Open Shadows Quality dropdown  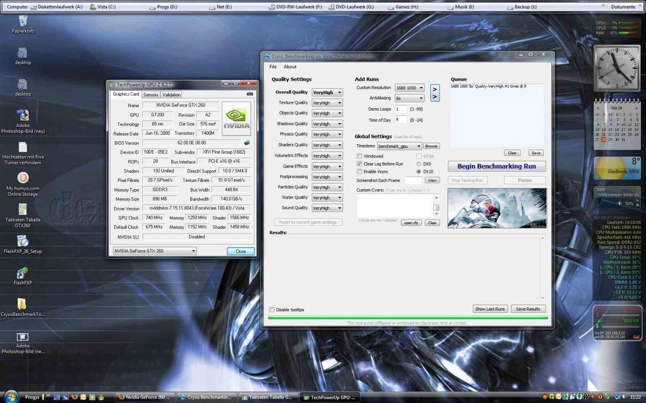pos(327,124)
